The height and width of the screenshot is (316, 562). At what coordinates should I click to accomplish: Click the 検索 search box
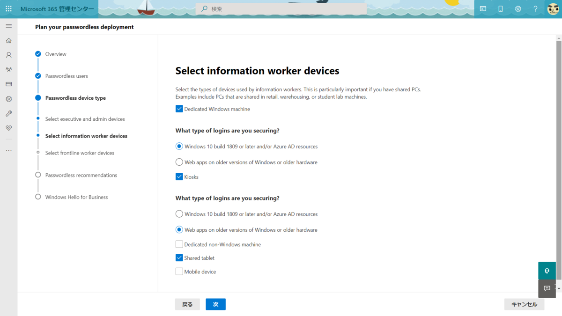pyautogui.click(x=281, y=9)
